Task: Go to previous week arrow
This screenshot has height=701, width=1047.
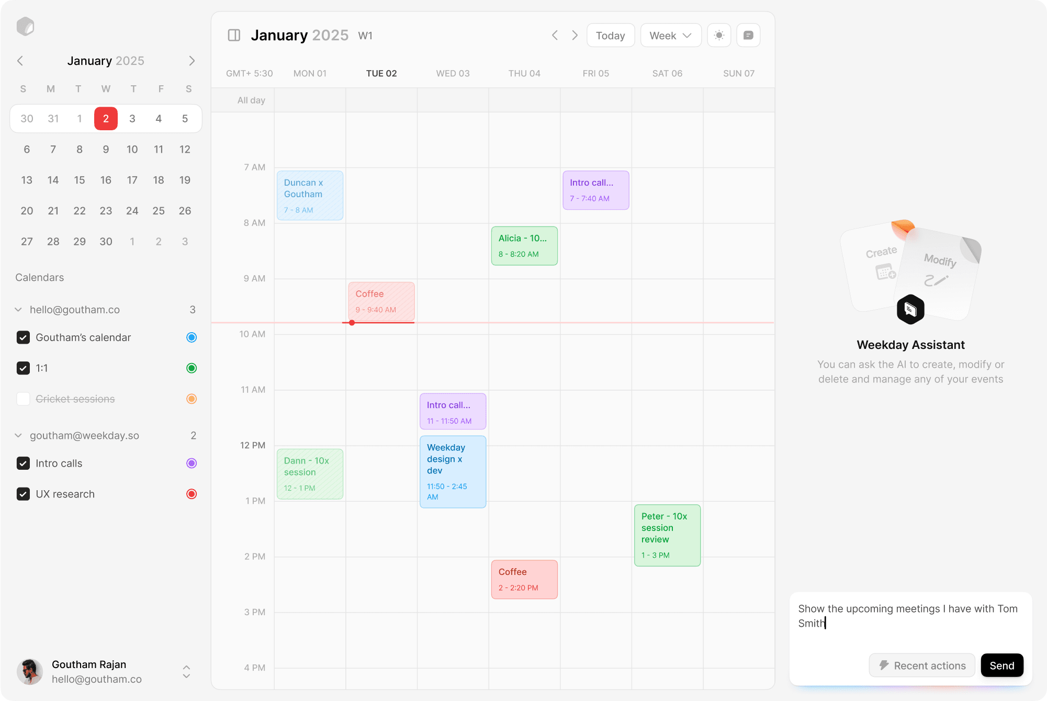Action: pyautogui.click(x=555, y=36)
